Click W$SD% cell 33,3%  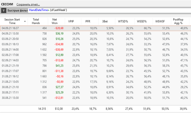pyautogui.click(x=148, y=44)
